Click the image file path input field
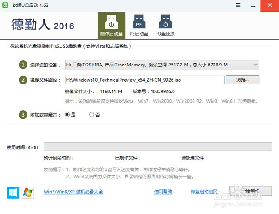 click(x=145, y=80)
